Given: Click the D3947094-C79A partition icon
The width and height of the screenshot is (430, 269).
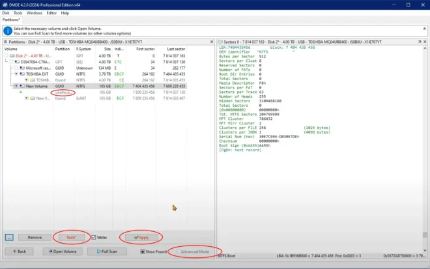Looking at the screenshot, I should 18,62.
